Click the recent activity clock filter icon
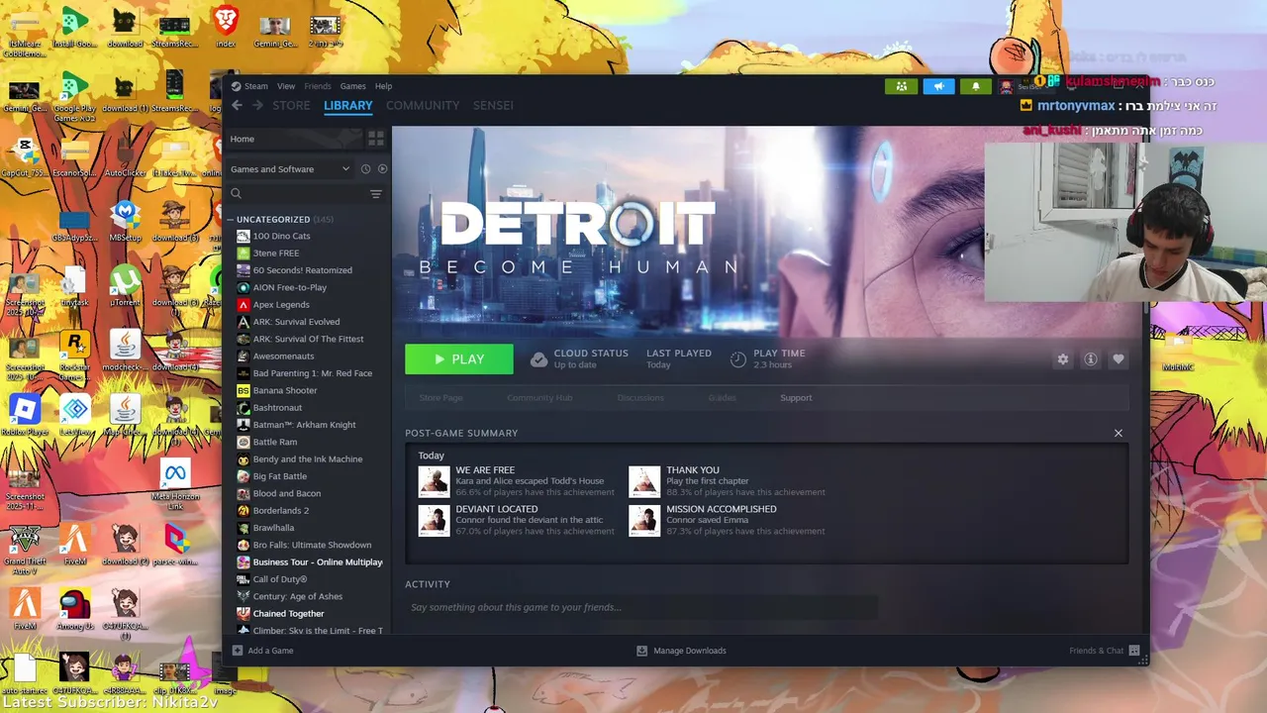The width and height of the screenshot is (1267, 713). [x=365, y=168]
